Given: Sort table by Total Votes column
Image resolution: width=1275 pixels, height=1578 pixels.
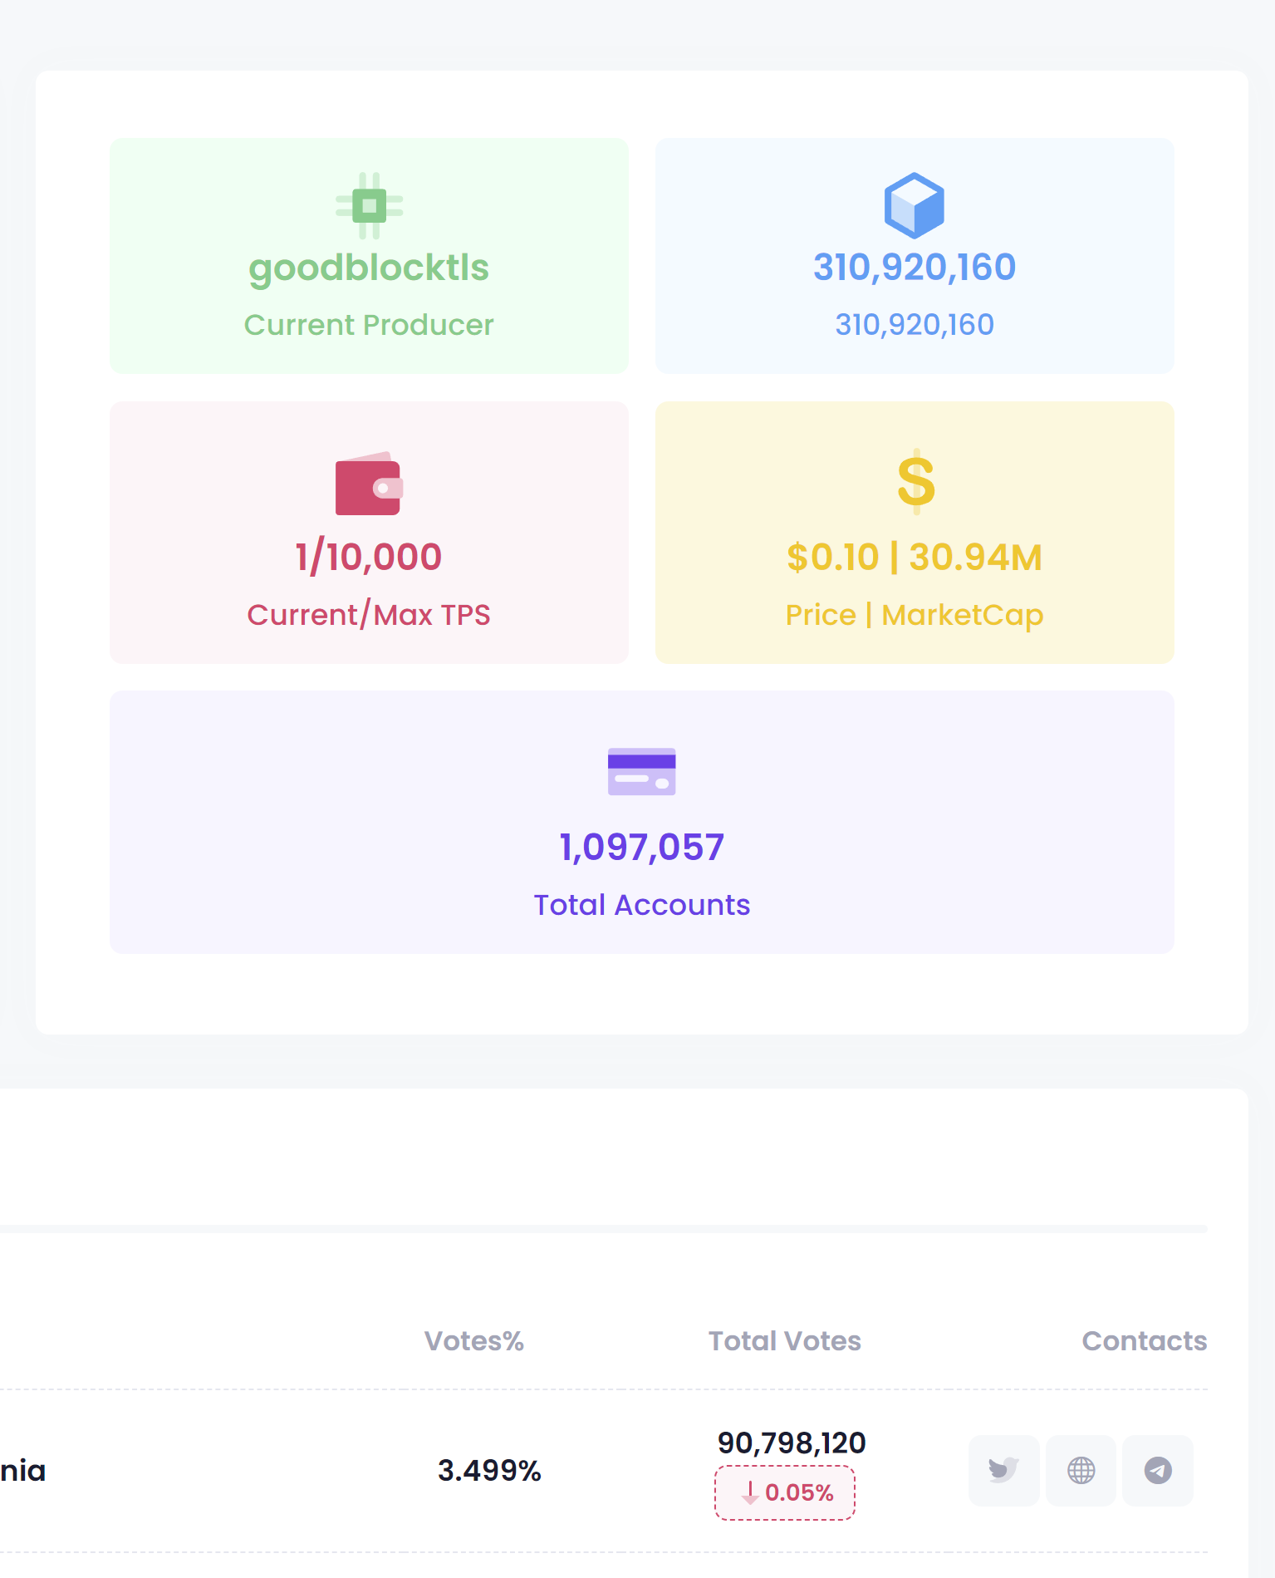Looking at the screenshot, I should 784,1340.
